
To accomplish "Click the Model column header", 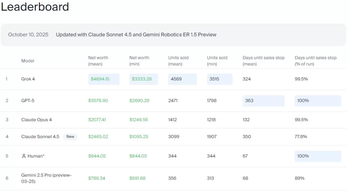I will (x=28, y=61).
